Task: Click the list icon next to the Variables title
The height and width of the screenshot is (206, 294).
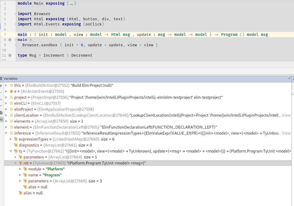Action: click(x=2, y=78)
